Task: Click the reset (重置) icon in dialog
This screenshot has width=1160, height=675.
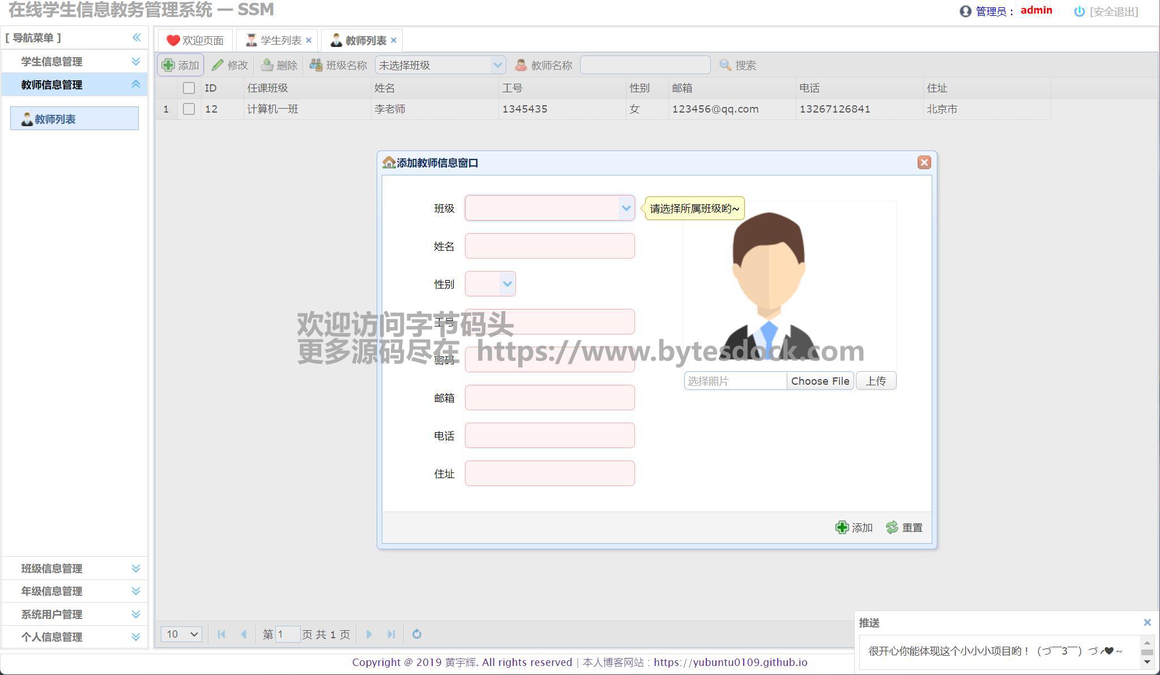Action: tap(892, 527)
